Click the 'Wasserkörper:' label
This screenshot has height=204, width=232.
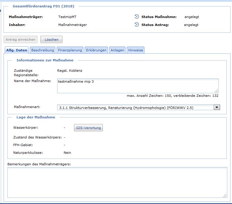coord(26,128)
